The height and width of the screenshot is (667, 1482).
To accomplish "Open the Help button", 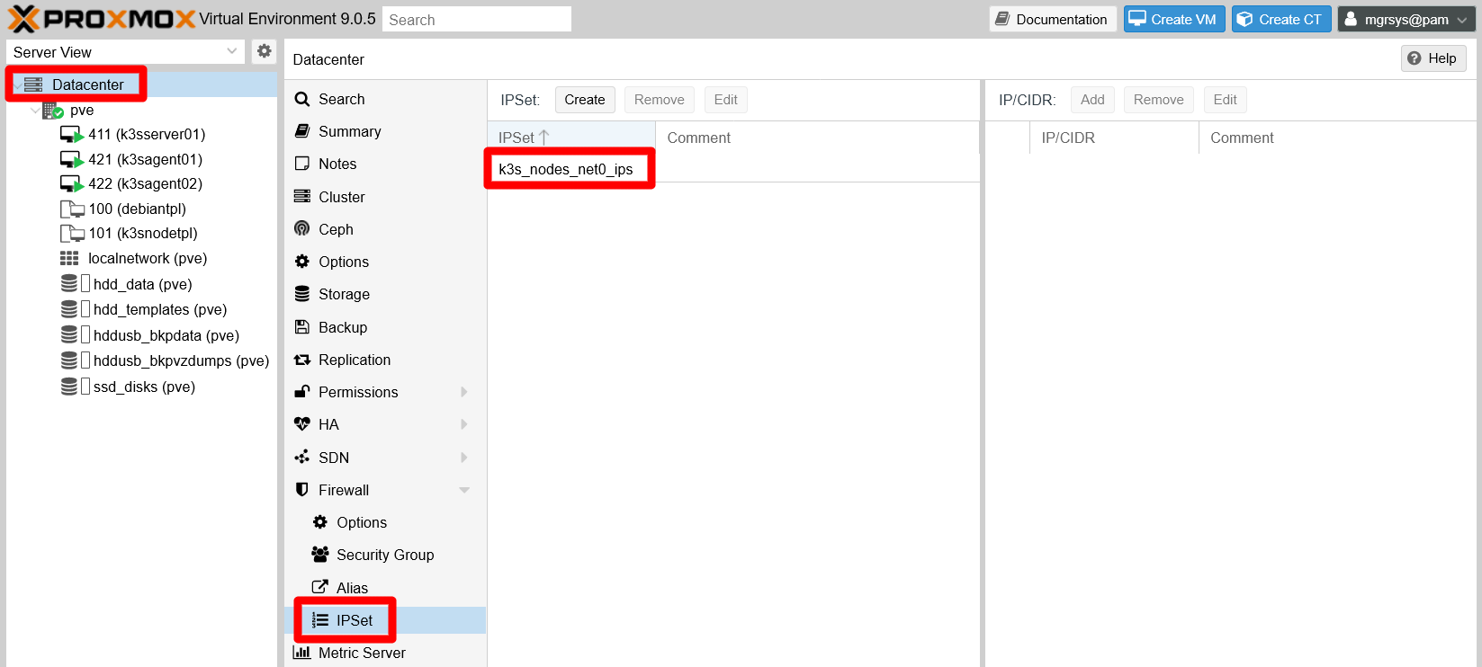I will pyautogui.click(x=1433, y=58).
